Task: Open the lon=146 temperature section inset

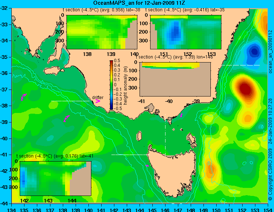Action: point(175,79)
